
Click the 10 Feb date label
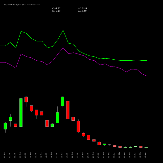tap(31, 155)
